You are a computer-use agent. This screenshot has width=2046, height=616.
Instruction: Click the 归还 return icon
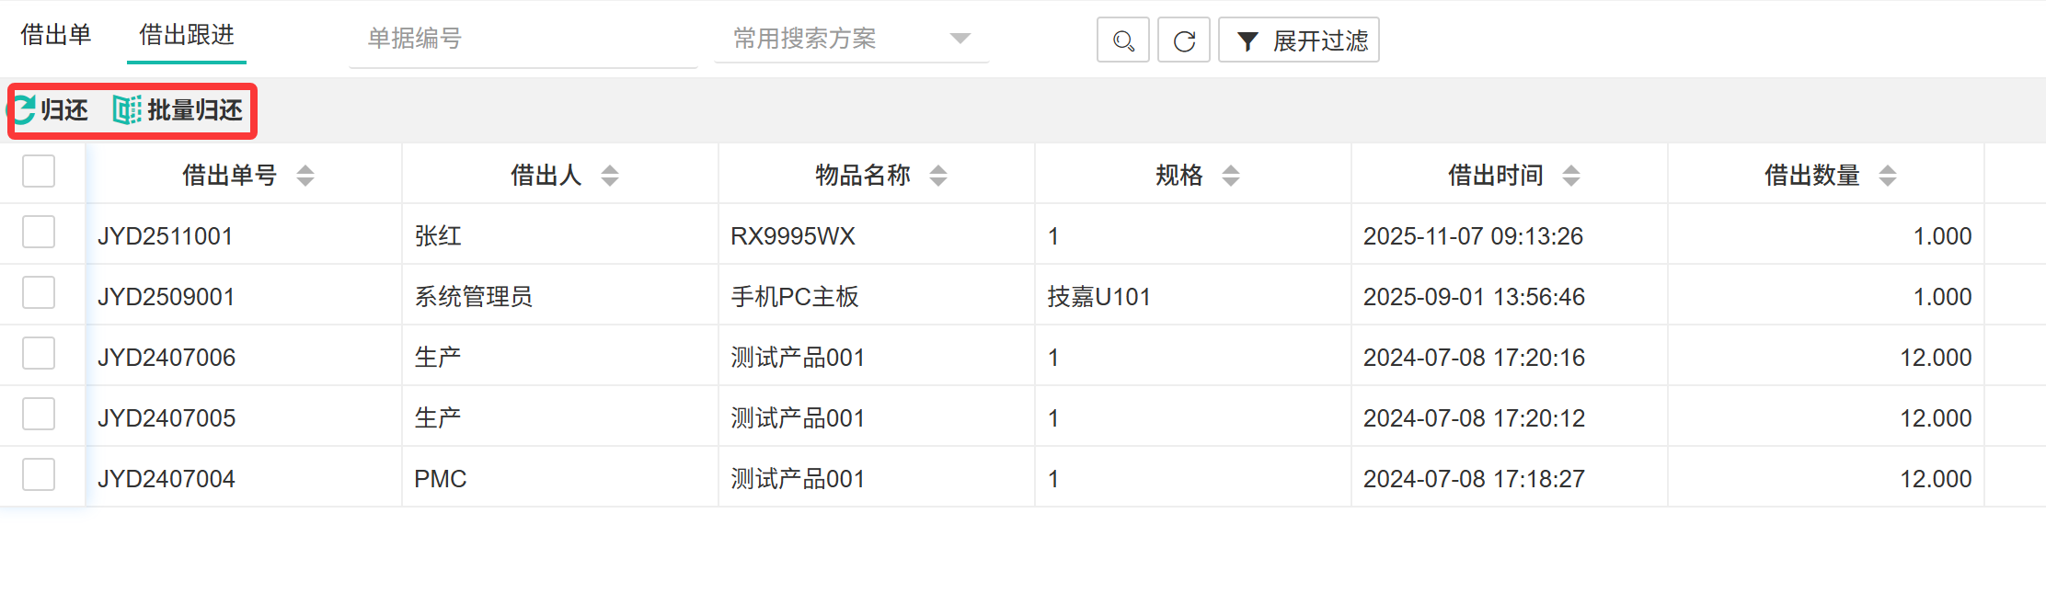coord(24,110)
